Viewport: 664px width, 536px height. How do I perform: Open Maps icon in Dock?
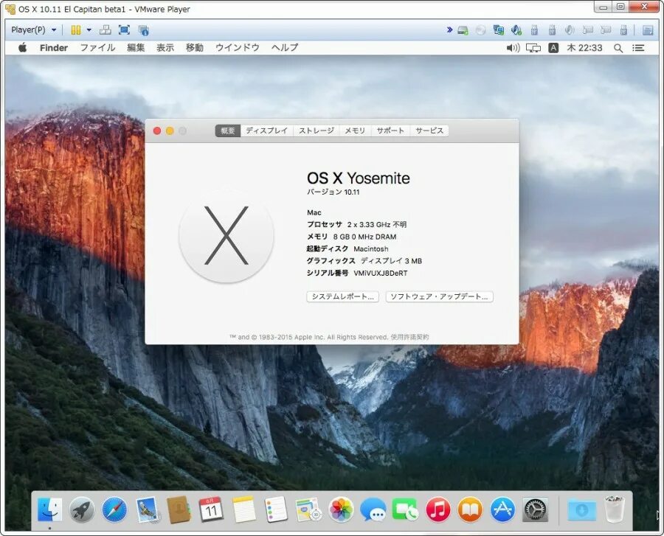tap(308, 509)
